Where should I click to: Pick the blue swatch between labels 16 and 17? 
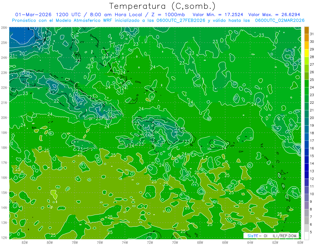(x=307, y=145)
